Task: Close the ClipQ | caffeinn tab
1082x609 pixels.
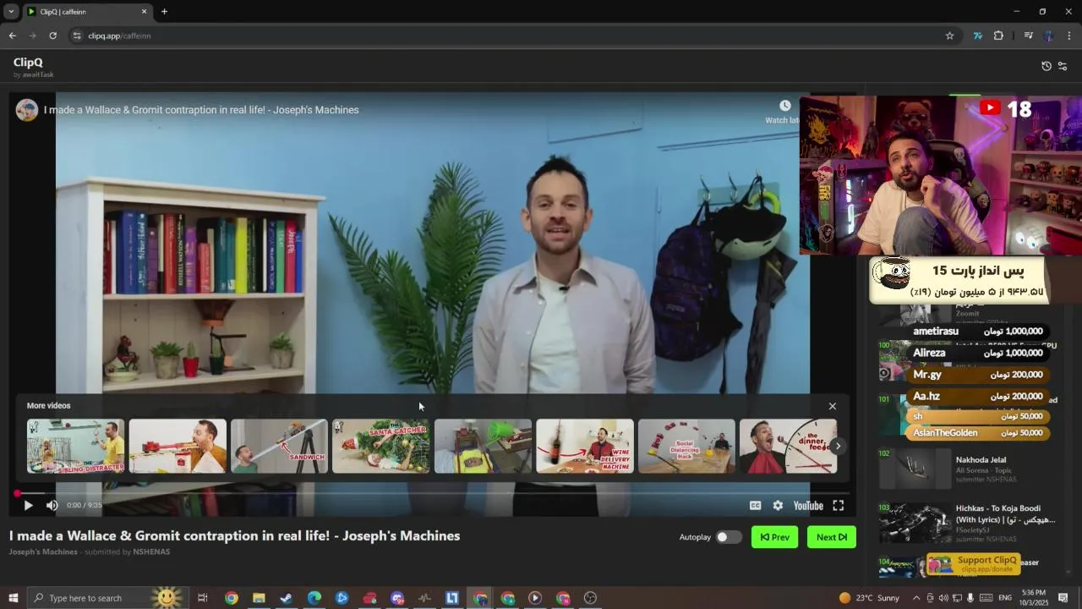Action: point(144,12)
